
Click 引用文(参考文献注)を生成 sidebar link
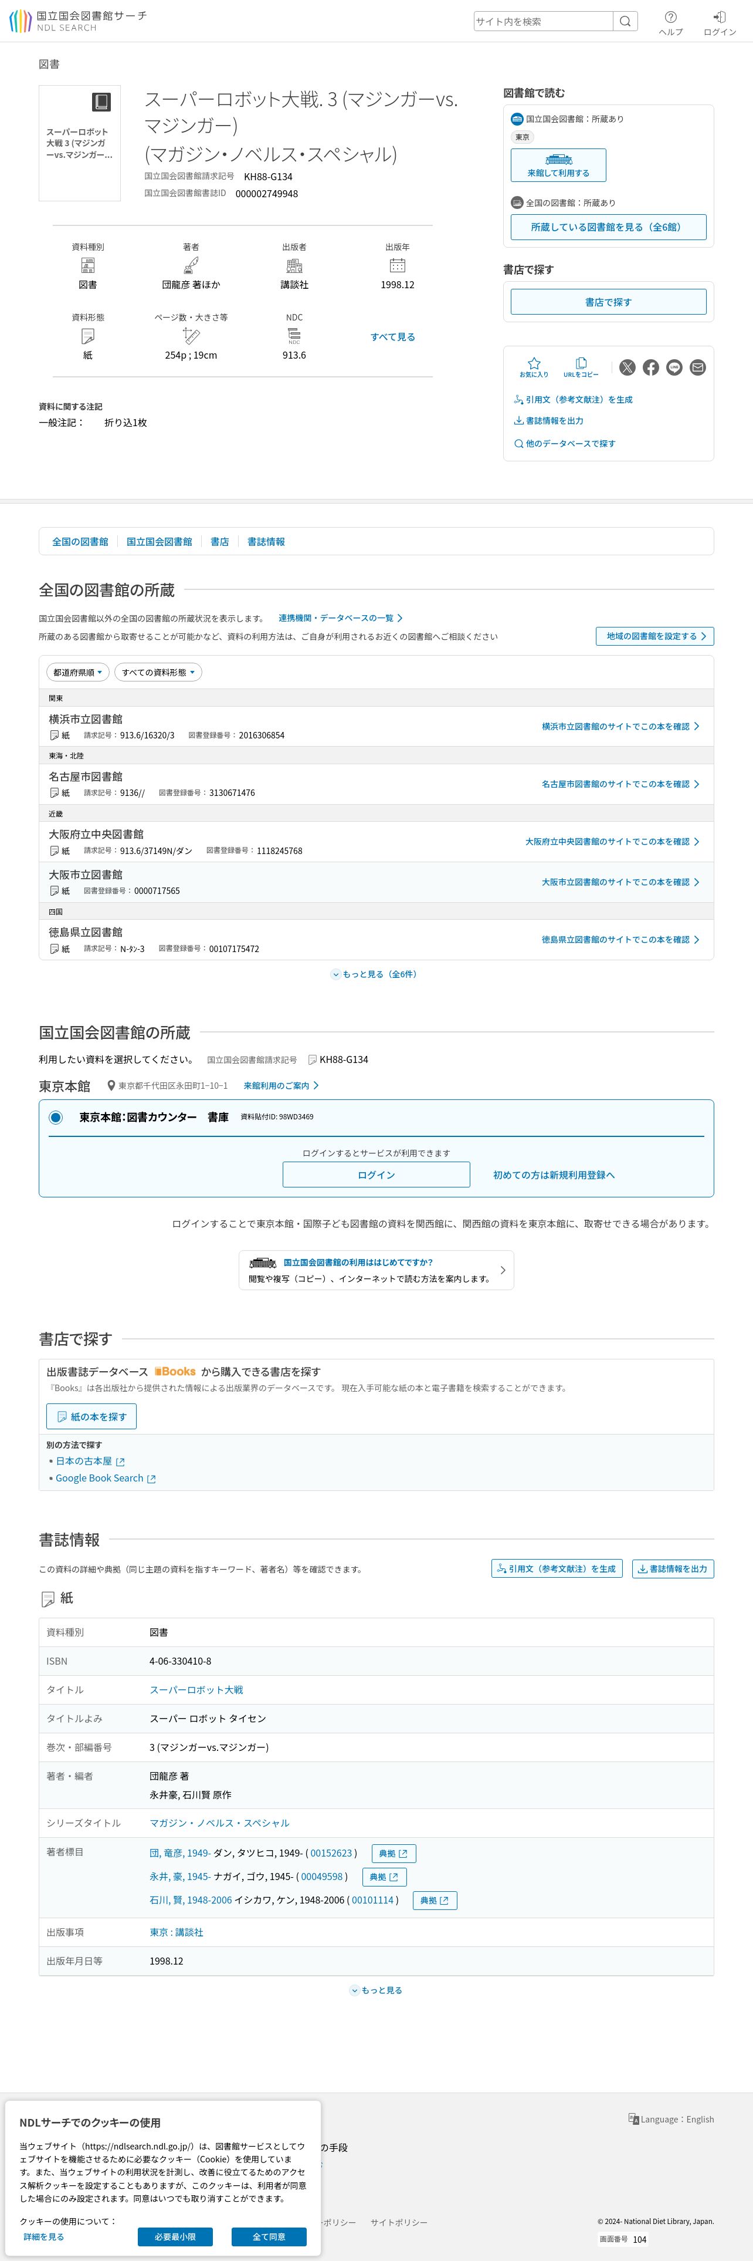tap(574, 399)
